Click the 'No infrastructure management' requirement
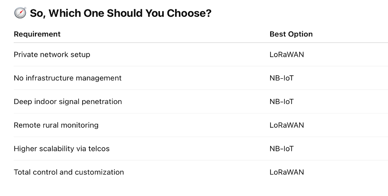This screenshot has width=388, height=196. (68, 78)
